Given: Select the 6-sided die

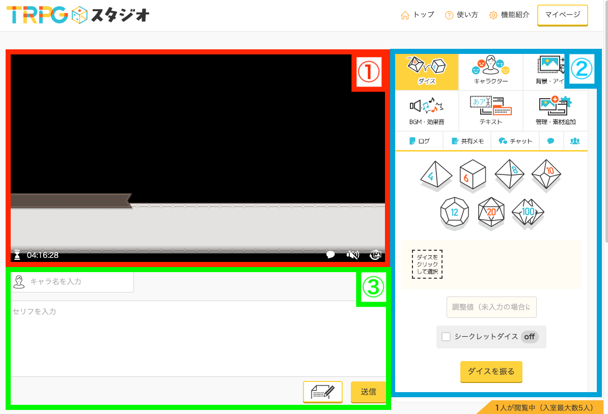Looking at the screenshot, I should [472, 175].
